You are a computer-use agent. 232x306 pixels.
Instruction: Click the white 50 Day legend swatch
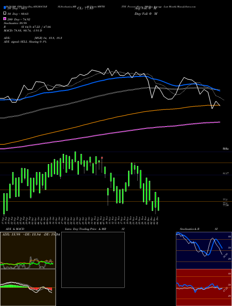point(5,13)
